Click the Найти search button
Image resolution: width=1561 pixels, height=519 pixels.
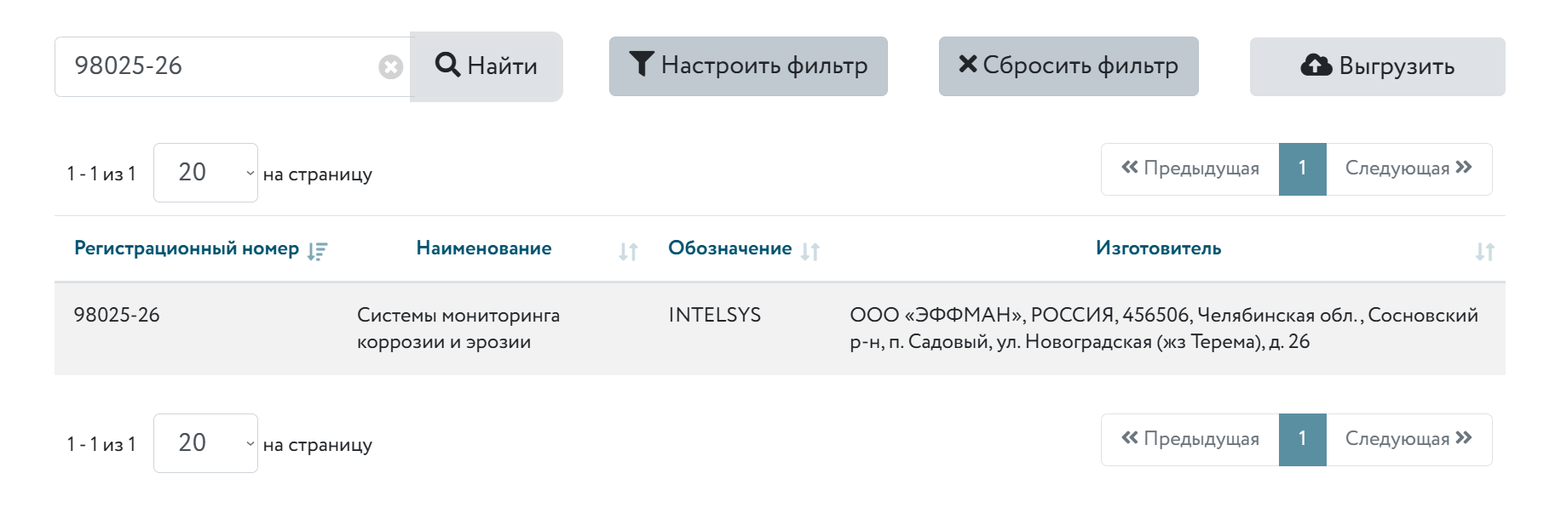[x=486, y=66]
